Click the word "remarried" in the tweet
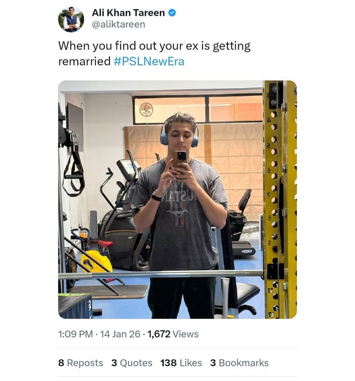Image resolution: width=355 pixels, height=381 pixels. 84,61
